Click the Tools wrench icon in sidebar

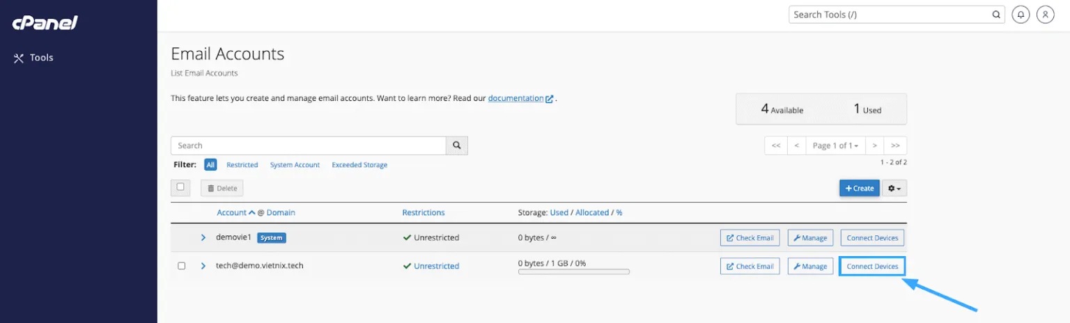click(x=19, y=58)
